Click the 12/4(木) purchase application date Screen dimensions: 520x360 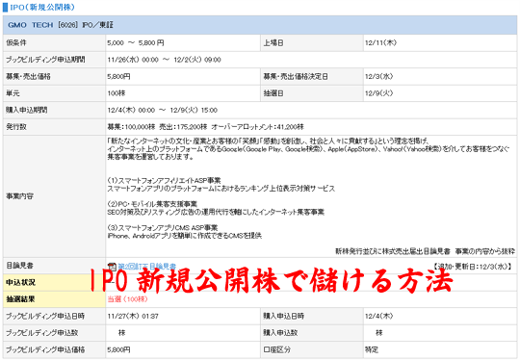[x=378, y=317]
